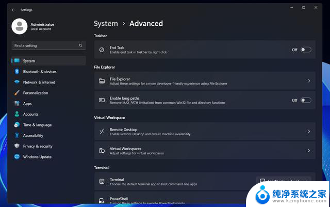Click the Administrator profile avatar
Viewport: 330px width, 207px height.
pyautogui.click(x=20, y=26)
